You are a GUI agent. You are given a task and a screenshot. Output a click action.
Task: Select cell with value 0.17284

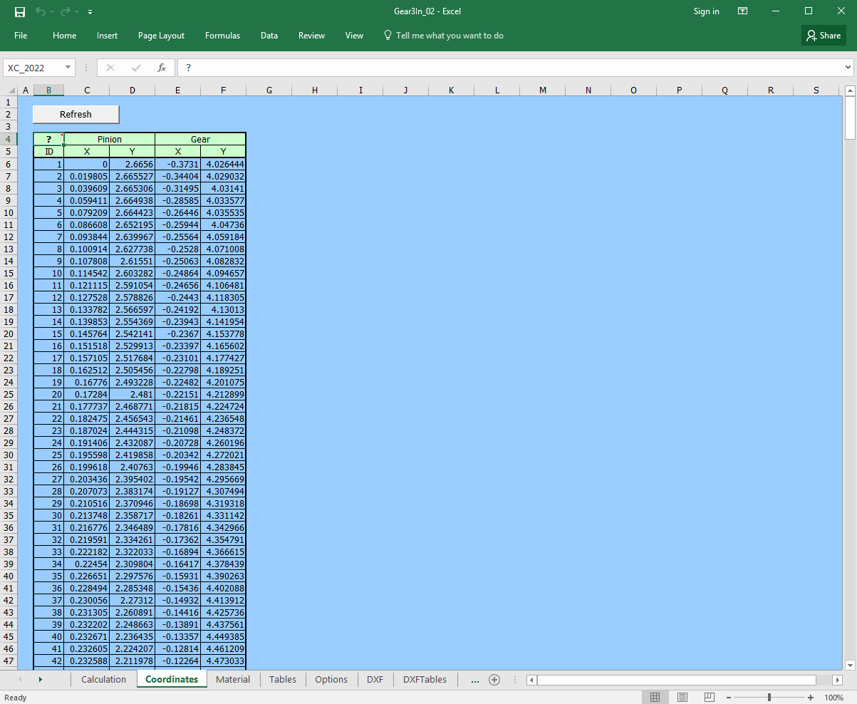tap(87, 394)
